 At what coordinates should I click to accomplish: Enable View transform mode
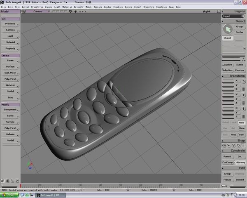pyautogui.click(x=241, y=123)
